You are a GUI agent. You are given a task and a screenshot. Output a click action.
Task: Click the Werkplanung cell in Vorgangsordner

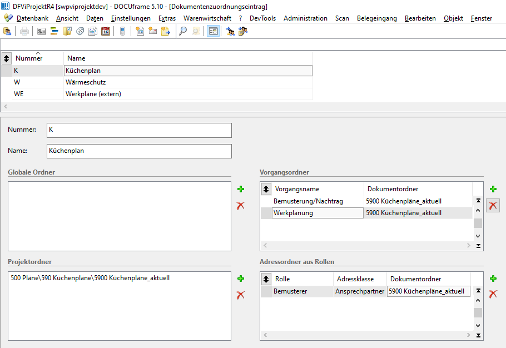[318, 213]
